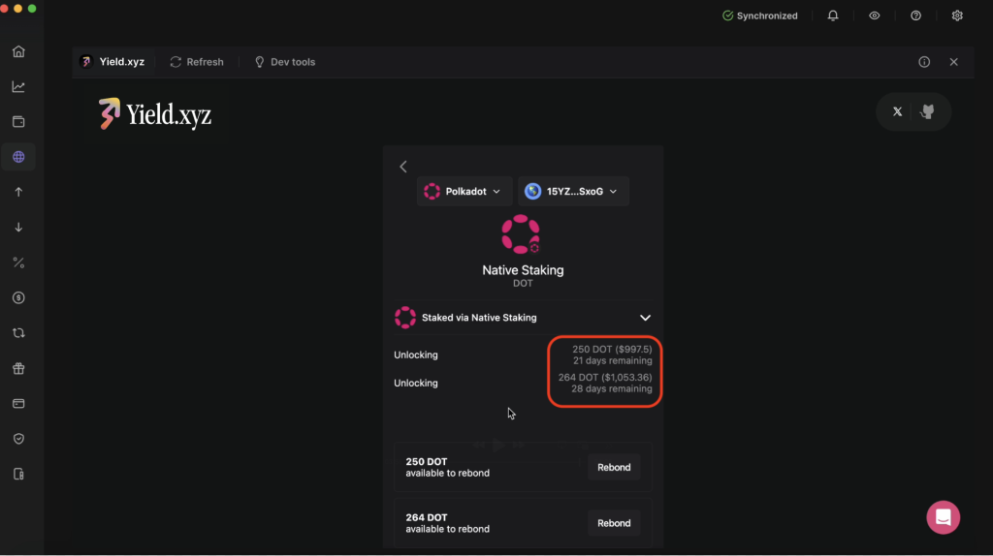Screen dimensions: 993x556
Task: Open the X (Twitter) icon link
Action: click(x=897, y=111)
